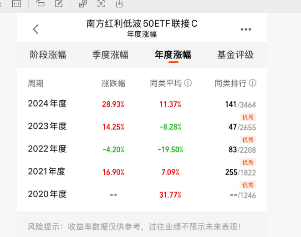
Task: Rotate the image with the rotate icon
Action: coord(41,4)
